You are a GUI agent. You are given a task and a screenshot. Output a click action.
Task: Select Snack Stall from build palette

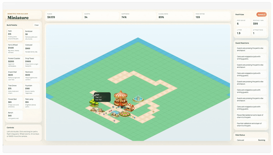point(15,76)
